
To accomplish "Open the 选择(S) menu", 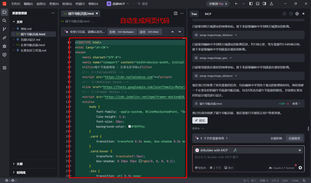I will point(41,4).
